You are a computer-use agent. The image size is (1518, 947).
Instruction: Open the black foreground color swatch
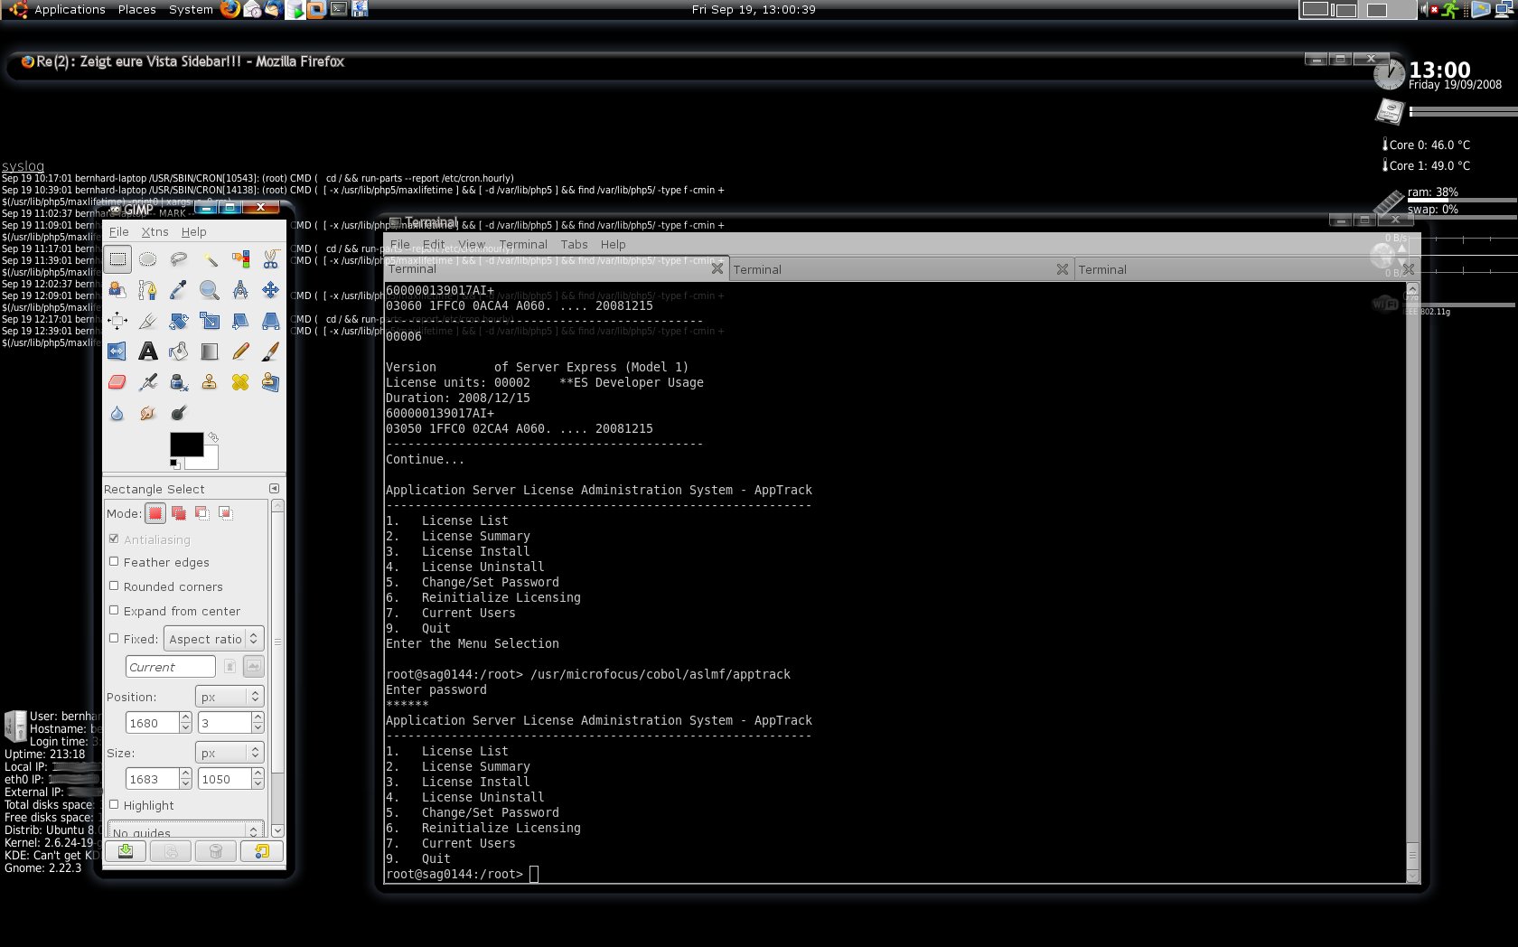(186, 444)
